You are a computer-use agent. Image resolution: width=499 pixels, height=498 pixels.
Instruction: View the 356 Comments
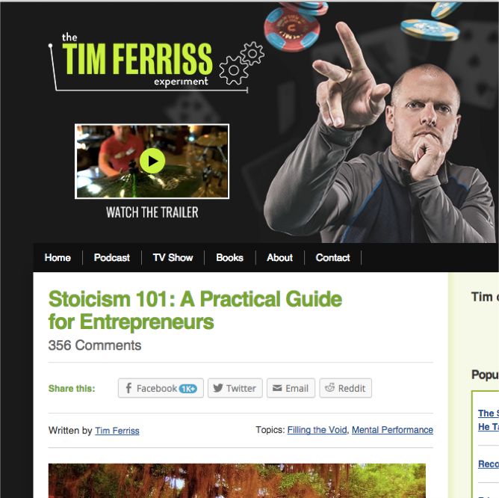(95, 345)
